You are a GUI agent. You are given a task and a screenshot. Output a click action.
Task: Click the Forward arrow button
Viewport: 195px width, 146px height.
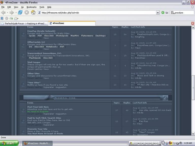11,12
